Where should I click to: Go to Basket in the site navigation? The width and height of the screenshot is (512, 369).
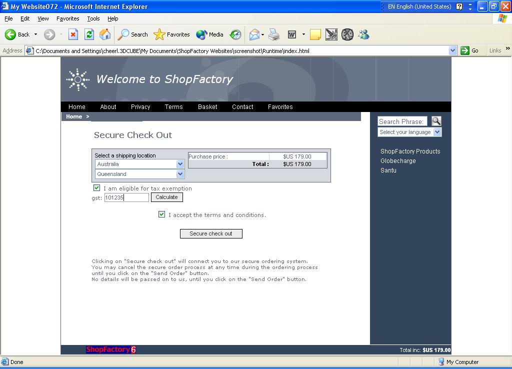pos(207,107)
